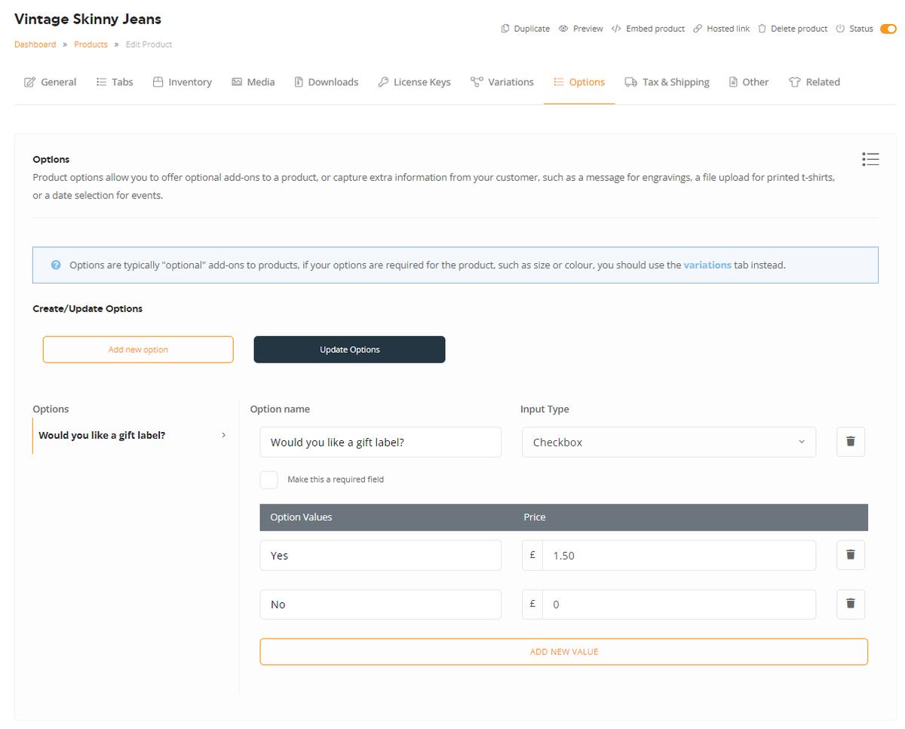Expand the gift label option chevron
The height and width of the screenshot is (729, 905).
pyautogui.click(x=223, y=435)
